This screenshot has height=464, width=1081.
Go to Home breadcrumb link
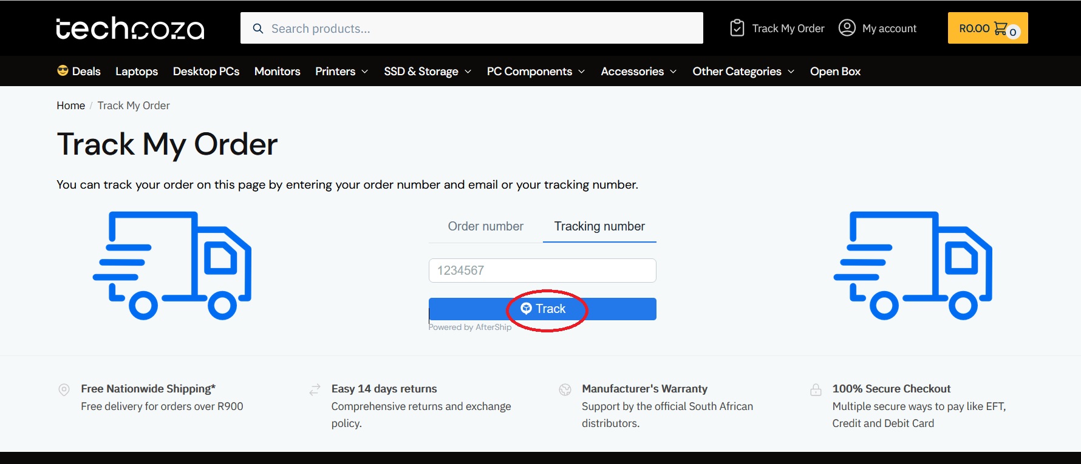point(70,106)
